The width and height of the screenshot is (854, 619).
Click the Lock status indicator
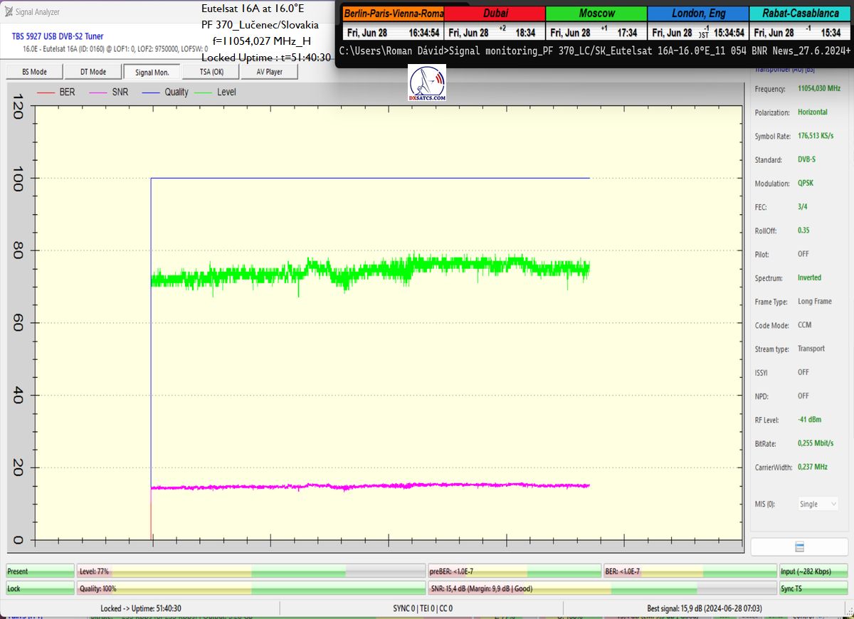pos(40,588)
